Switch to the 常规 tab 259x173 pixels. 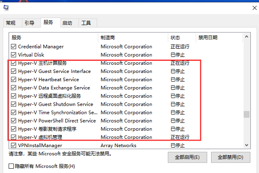[x=11, y=23]
